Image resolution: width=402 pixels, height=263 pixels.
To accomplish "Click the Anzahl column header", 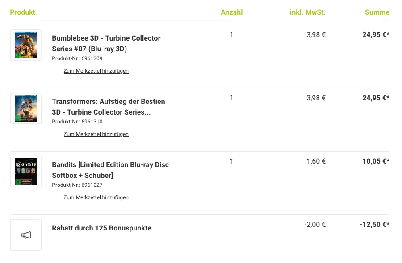I will (x=232, y=12).
